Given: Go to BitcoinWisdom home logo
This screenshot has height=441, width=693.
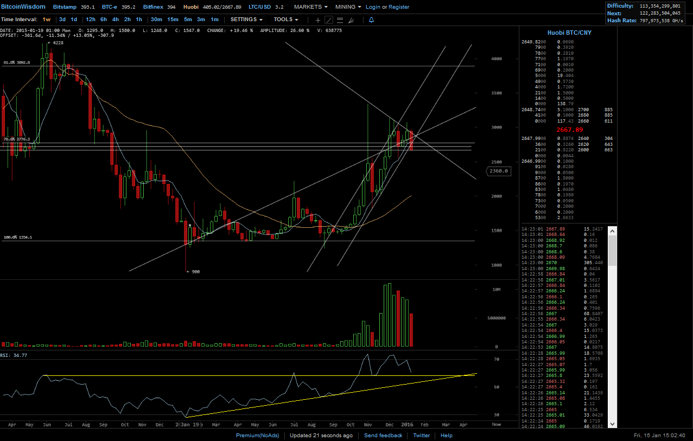Looking at the screenshot, I should coord(23,7).
